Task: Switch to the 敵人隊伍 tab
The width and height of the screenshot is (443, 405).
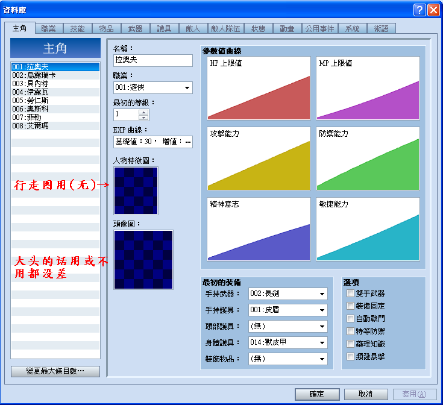Action: click(225, 28)
